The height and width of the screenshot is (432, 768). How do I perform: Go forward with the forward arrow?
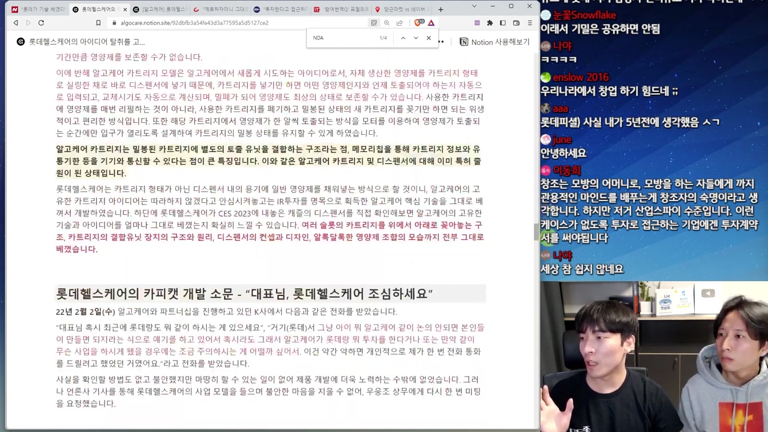28,23
